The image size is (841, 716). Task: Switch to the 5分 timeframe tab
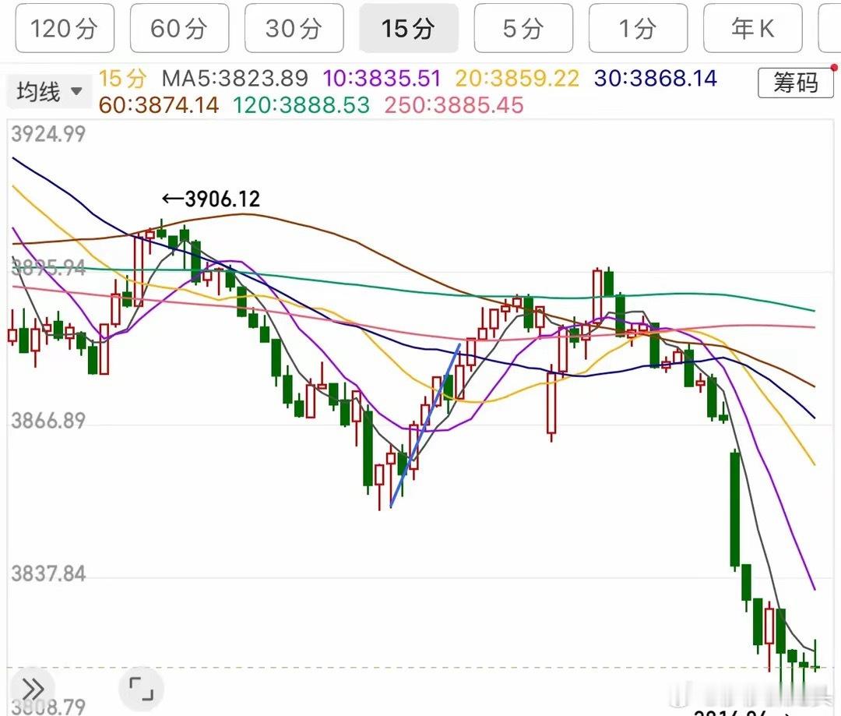(523, 29)
